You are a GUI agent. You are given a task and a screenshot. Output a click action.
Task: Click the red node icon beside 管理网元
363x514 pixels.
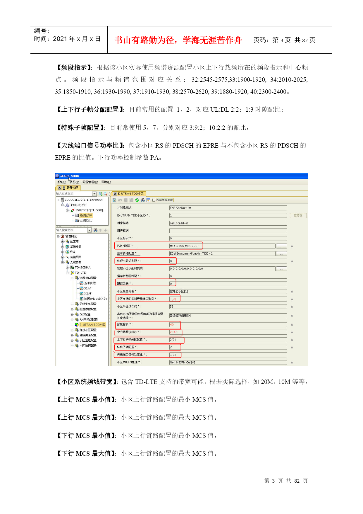tap(63, 236)
